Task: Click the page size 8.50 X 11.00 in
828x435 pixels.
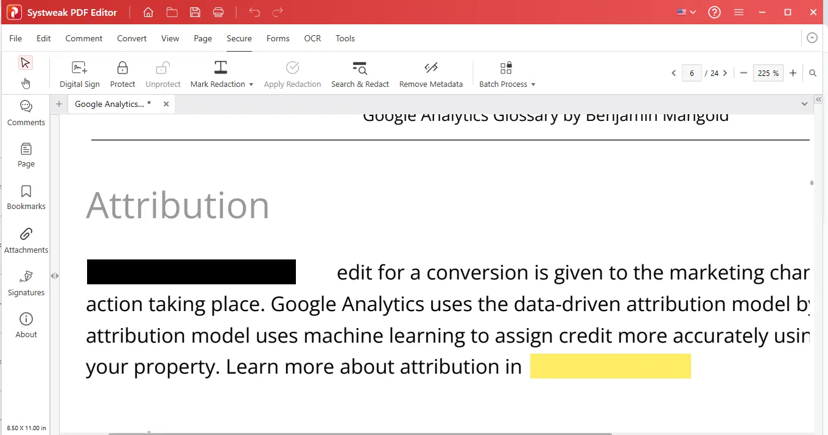Action: (26, 428)
